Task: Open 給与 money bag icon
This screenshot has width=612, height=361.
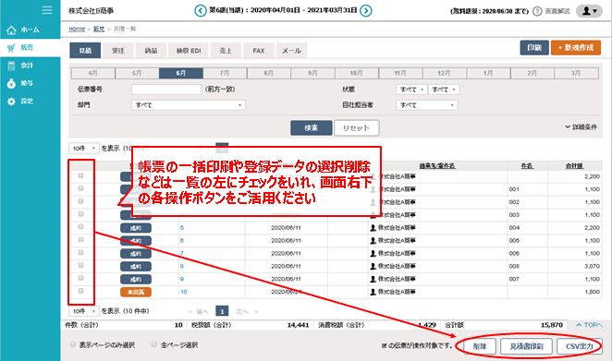Action: (11, 83)
